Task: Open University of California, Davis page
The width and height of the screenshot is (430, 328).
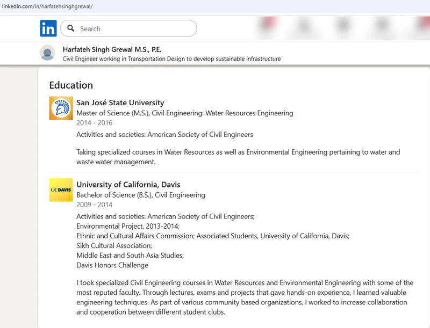Action: click(128, 185)
